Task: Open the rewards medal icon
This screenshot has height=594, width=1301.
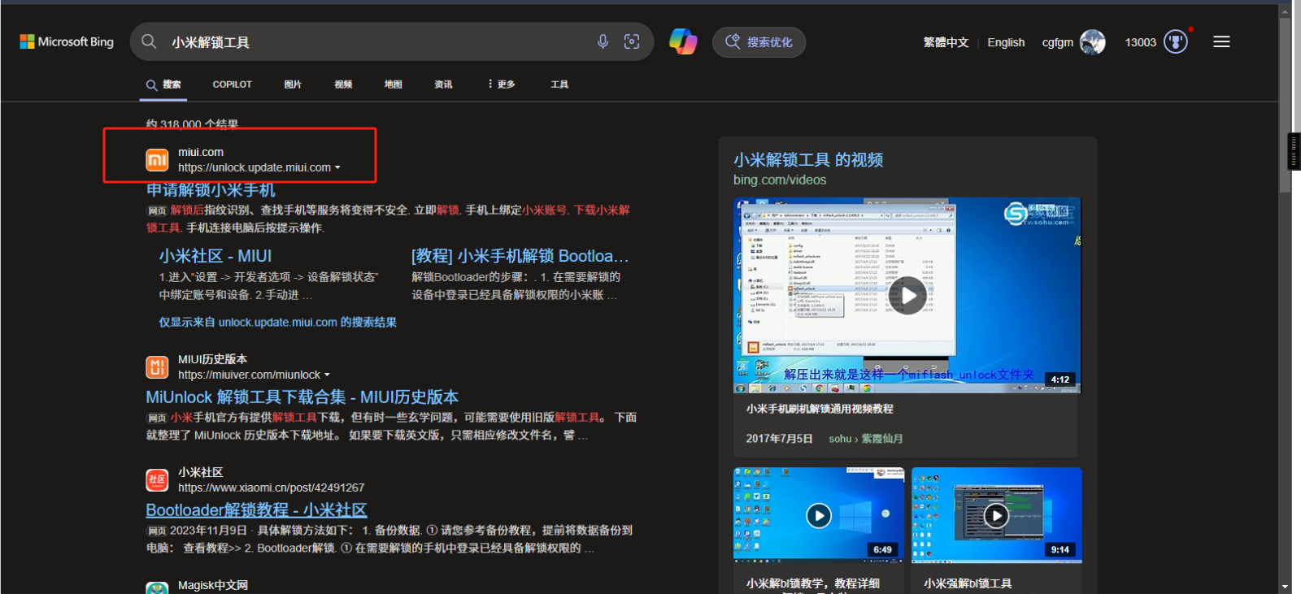Action: 1176,41
